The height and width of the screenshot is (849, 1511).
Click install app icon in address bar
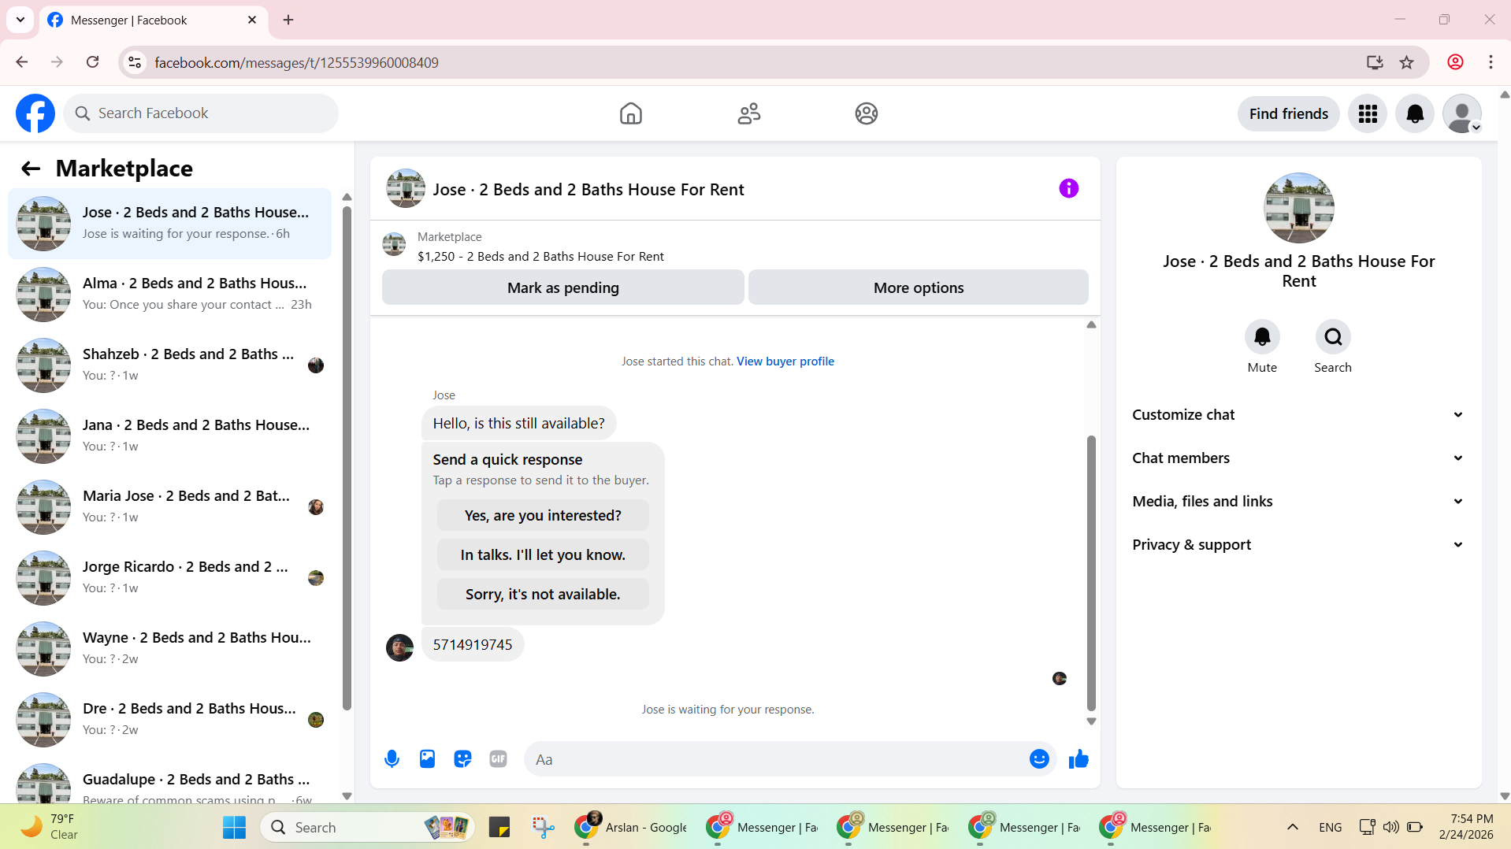[x=1375, y=62]
